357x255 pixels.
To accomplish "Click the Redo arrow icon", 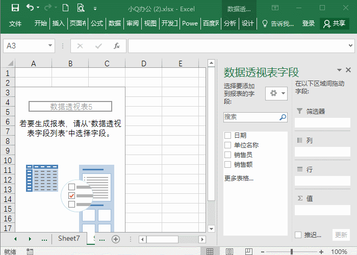I will (x=48, y=8).
